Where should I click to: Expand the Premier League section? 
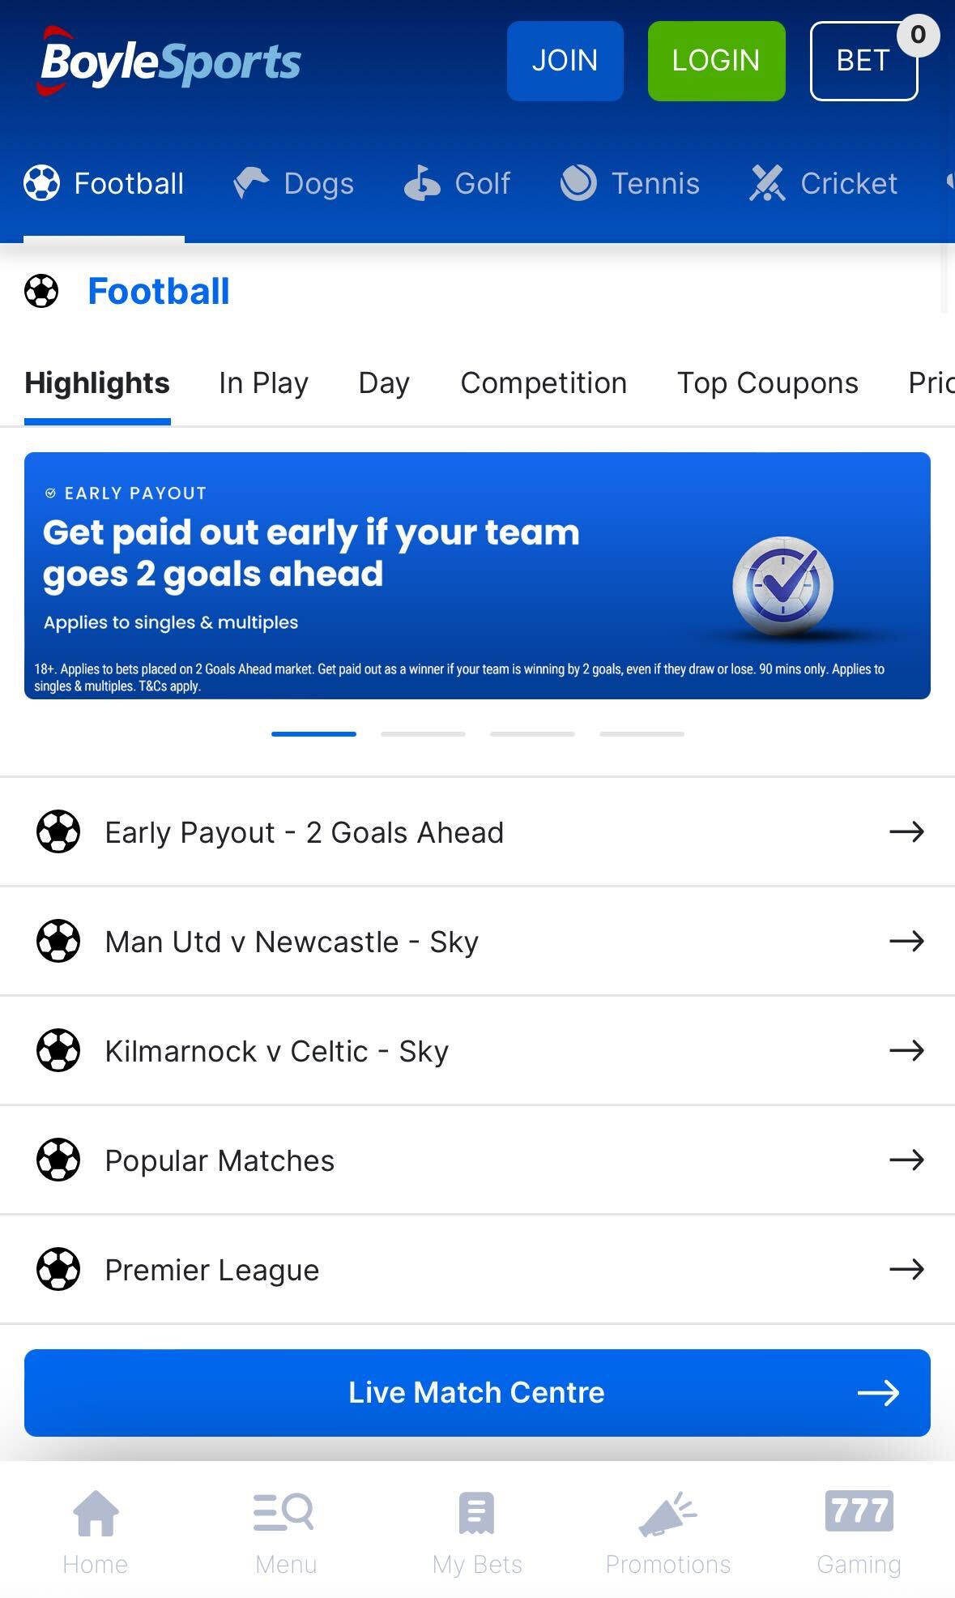coord(477,1269)
